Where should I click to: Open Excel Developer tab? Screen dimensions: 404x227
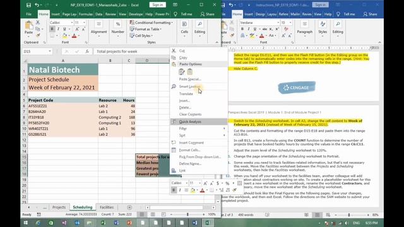click(136, 14)
